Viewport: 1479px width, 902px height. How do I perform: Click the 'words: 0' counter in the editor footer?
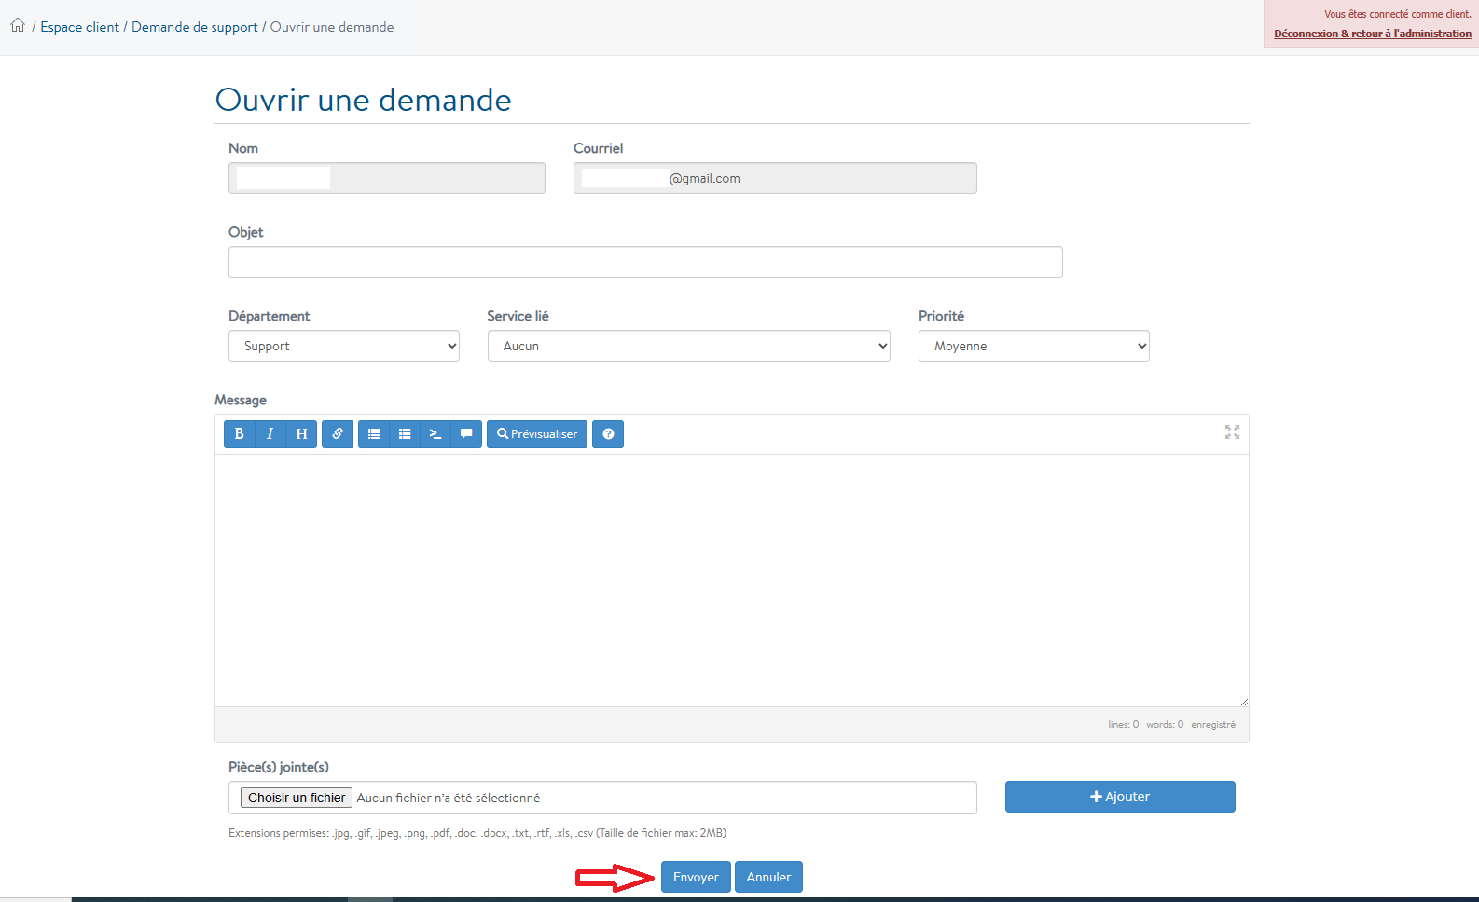coord(1165,724)
